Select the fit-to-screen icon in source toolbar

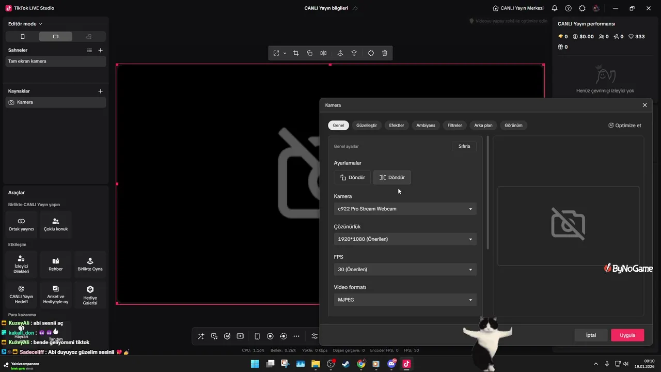pos(276,53)
